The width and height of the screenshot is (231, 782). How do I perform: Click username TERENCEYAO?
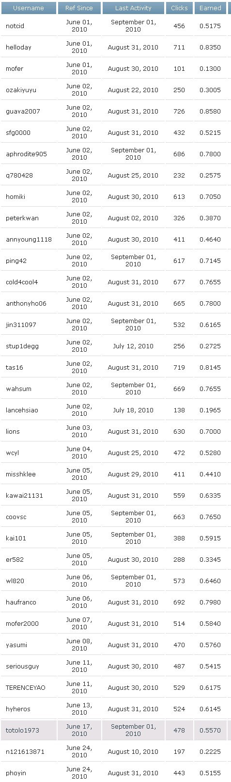click(x=25, y=688)
